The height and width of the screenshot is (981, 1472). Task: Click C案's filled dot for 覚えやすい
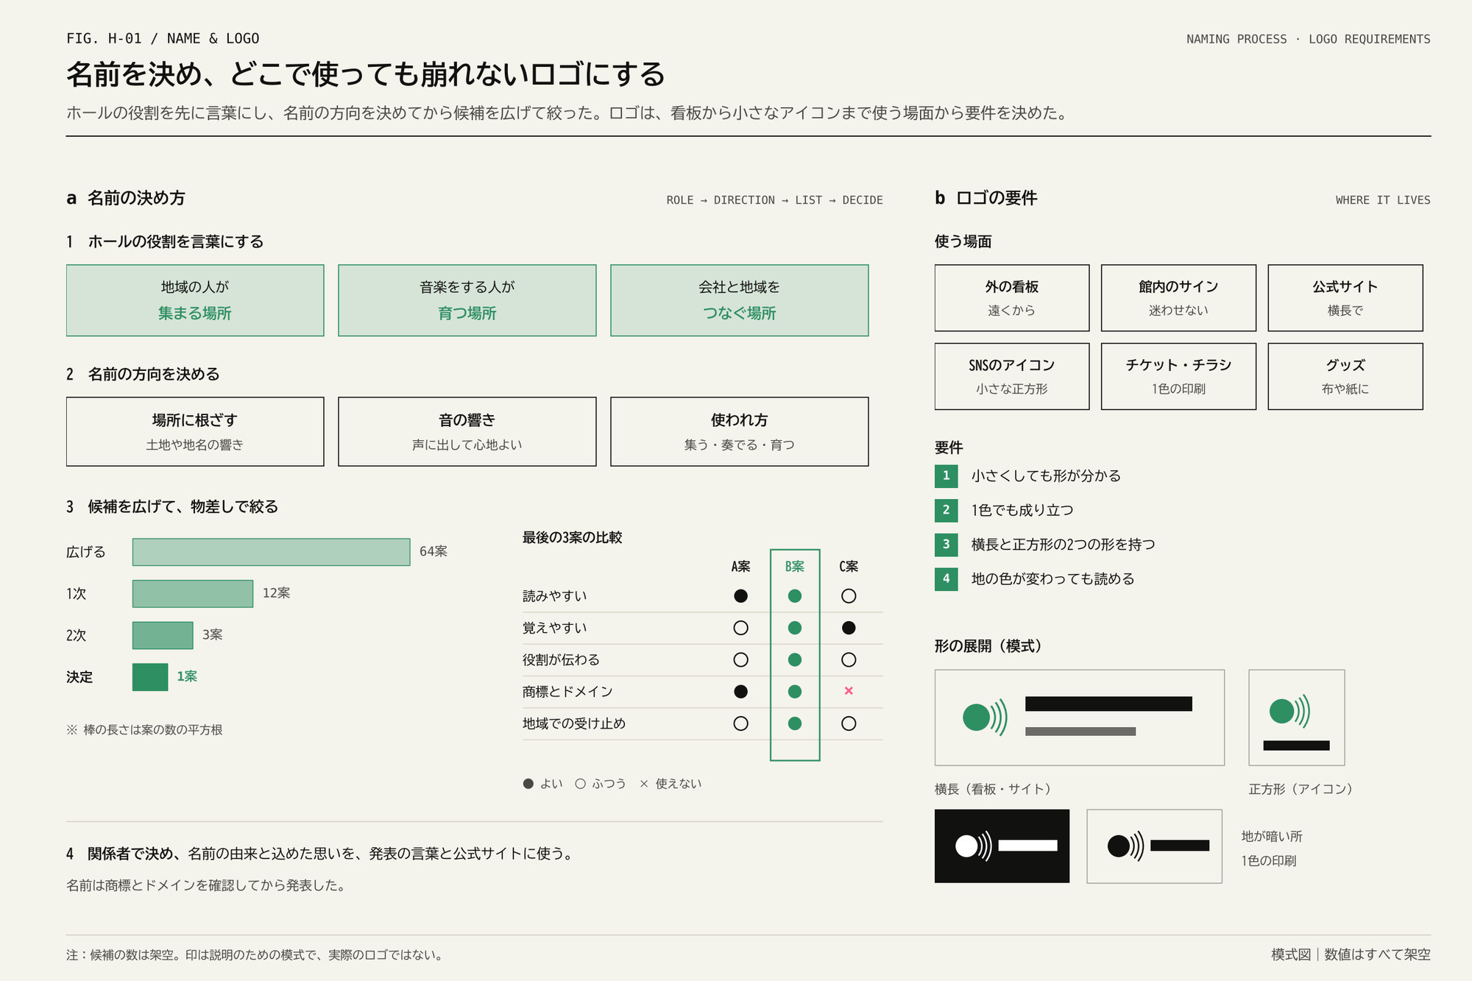[849, 628]
